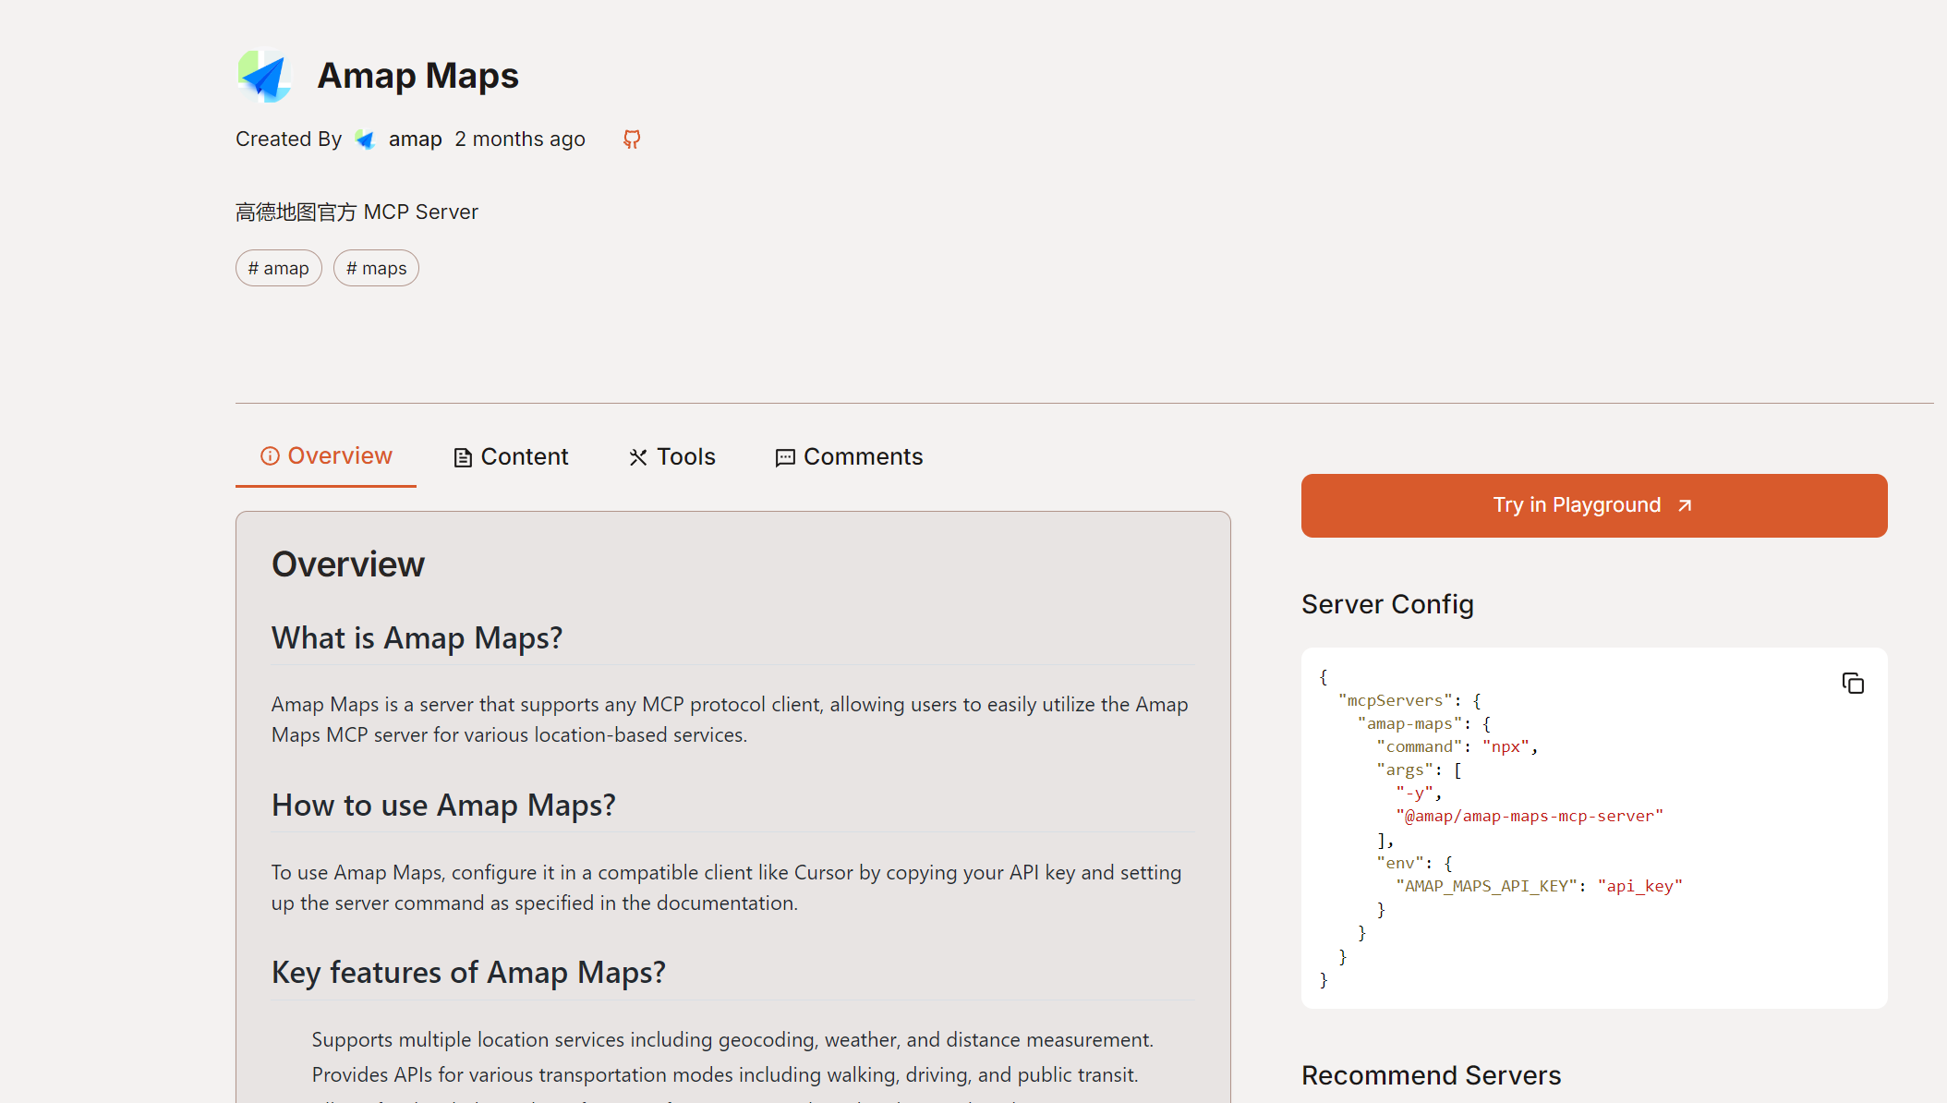Click the '高德地图官方 MCP Server' description
This screenshot has height=1103, width=1947.
(x=357, y=212)
